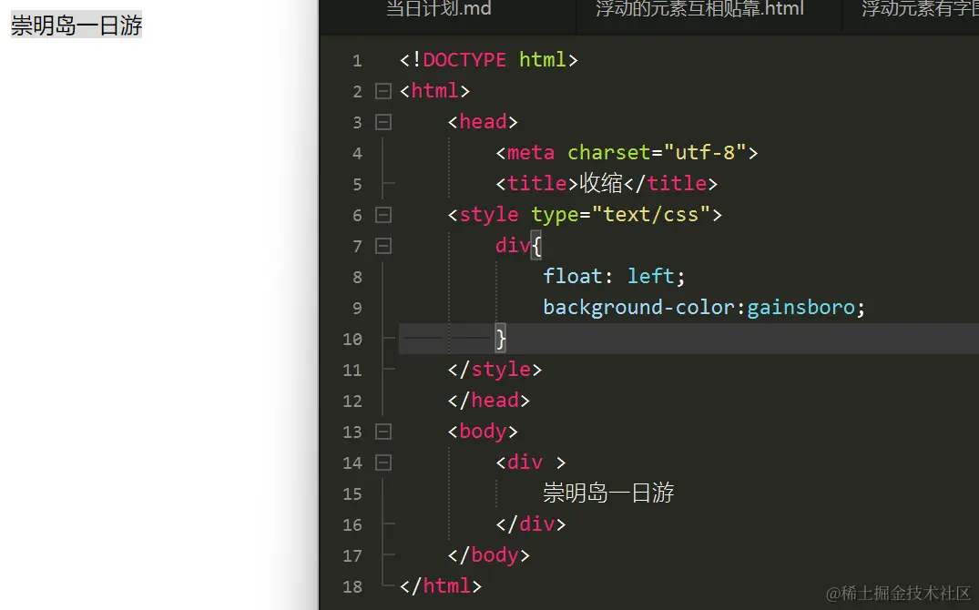Click the closing </div> tag on line 16
The height and width of the screenshot is (610, 979).
click(531, 524)
